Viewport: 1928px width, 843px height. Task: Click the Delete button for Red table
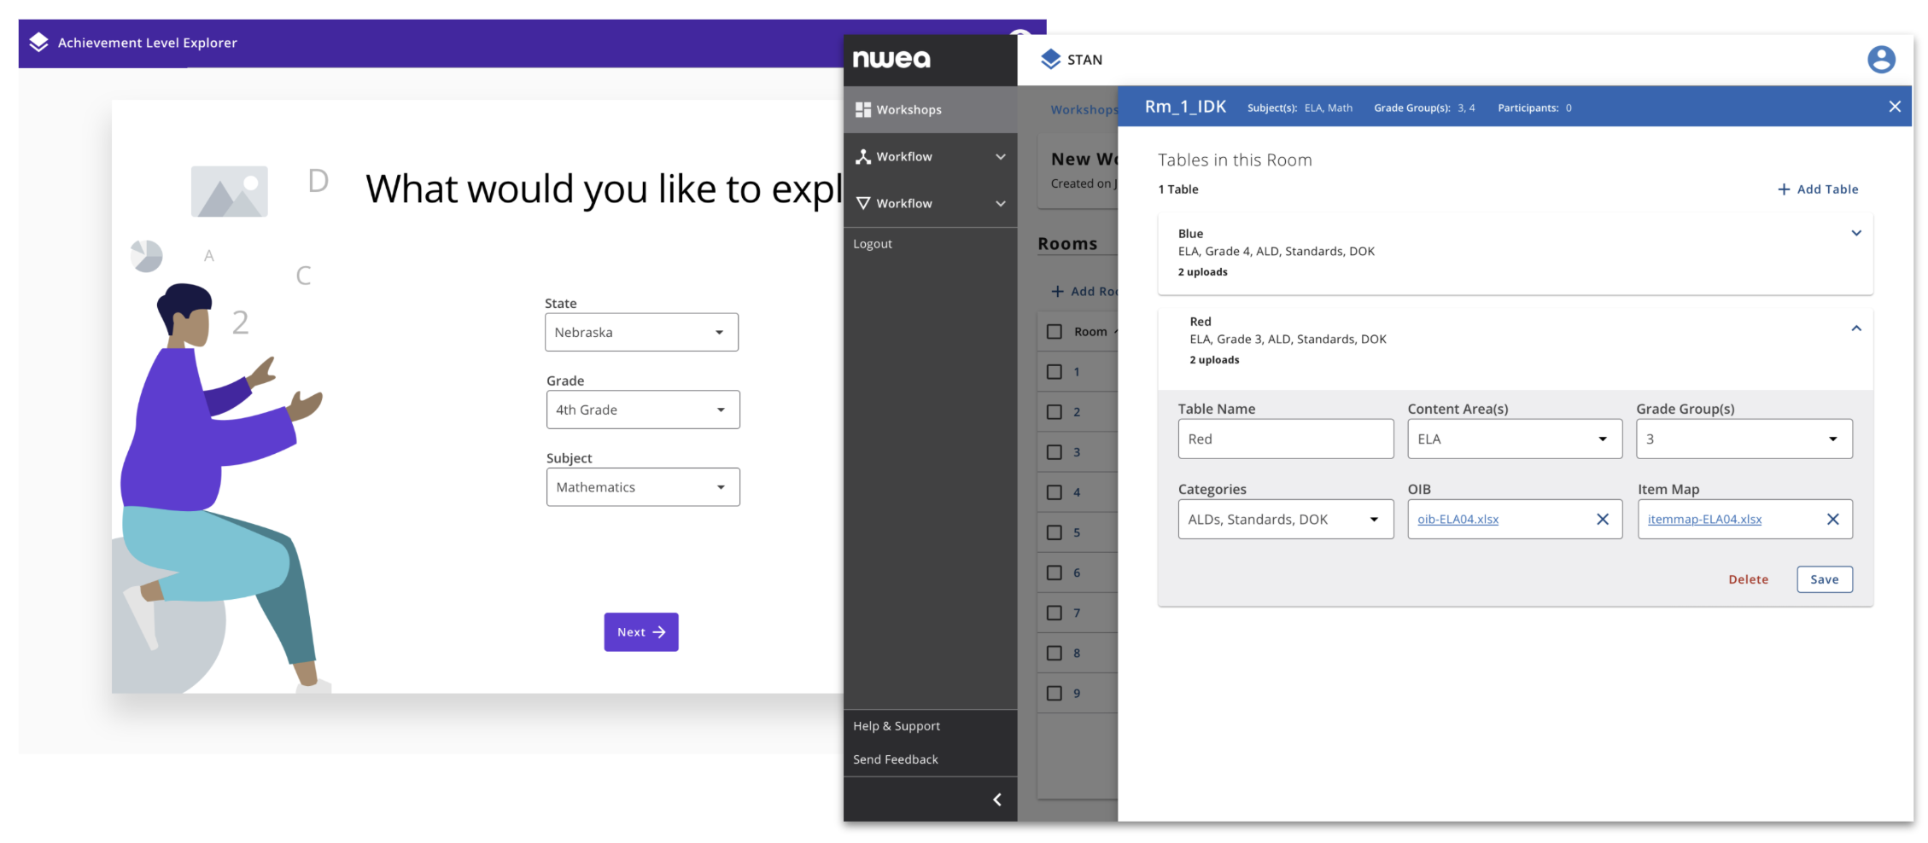pyautogui.click(x=1749, y=579)
